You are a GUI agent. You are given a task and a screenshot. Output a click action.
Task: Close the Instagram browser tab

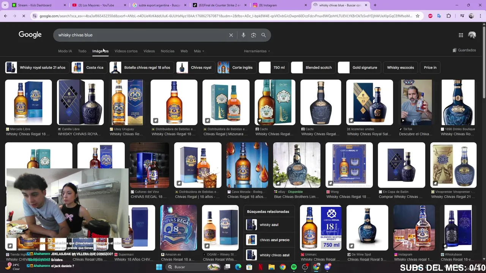(x=306, y=5)
